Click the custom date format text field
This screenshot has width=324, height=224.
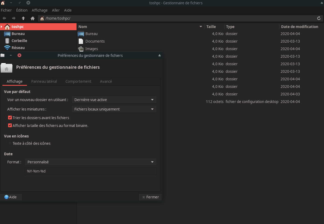(90, 171)
